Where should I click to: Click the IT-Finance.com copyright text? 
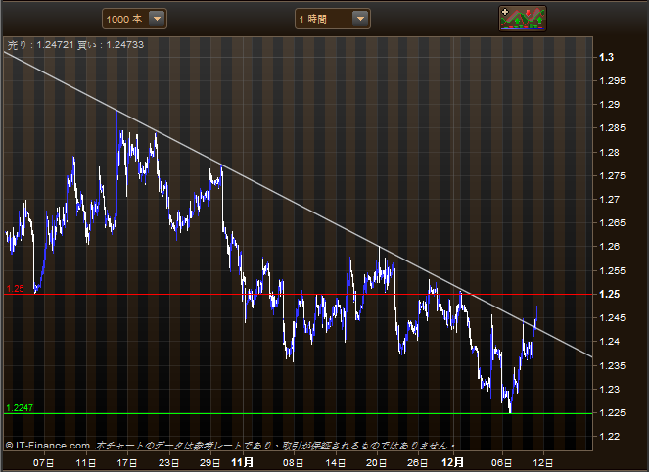(x=48, y=446)
